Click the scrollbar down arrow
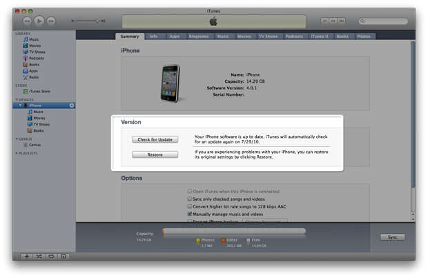This screenshot has width=428, height=278. tap(413, 219)
